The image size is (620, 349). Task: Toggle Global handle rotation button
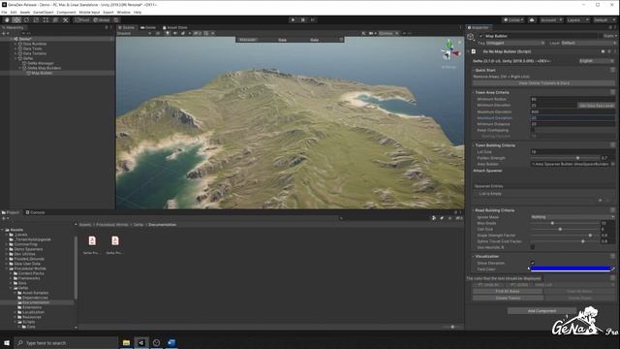point(101,19)
